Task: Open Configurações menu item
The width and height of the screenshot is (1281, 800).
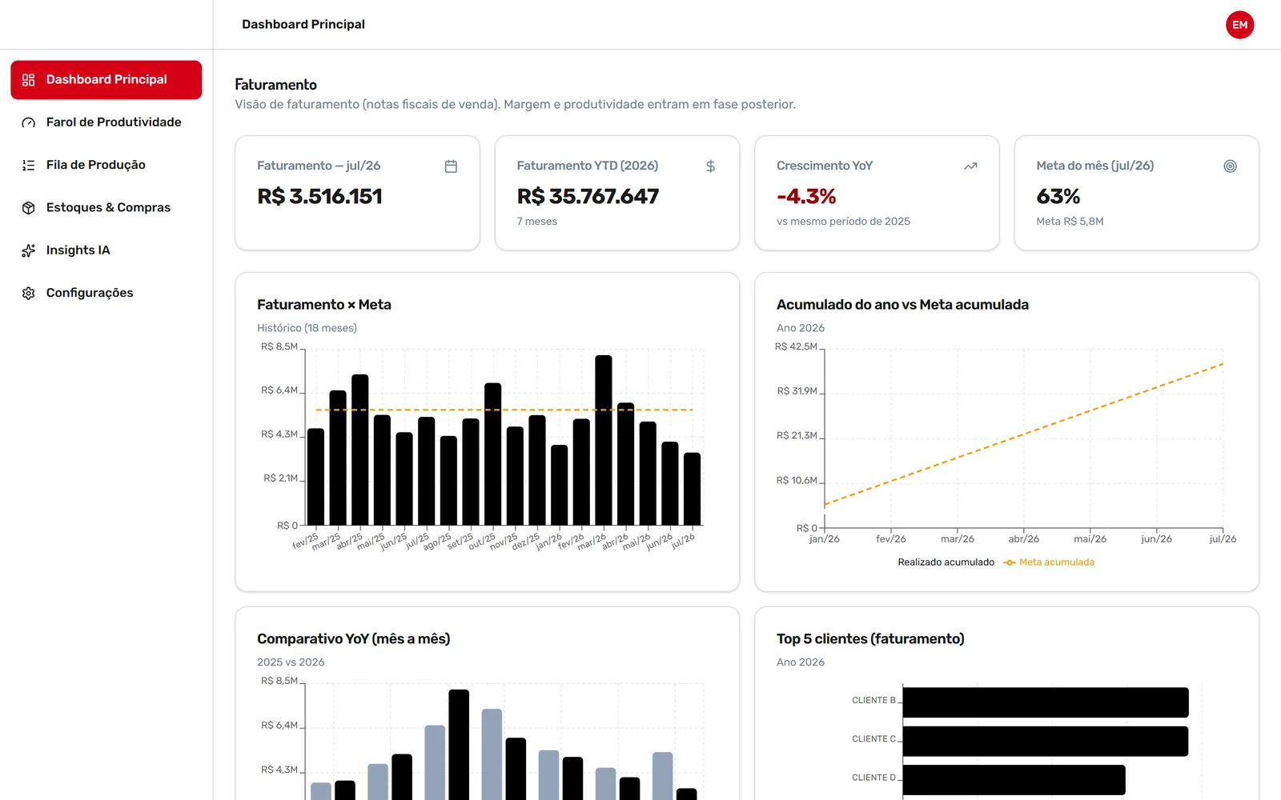Action: 106,293
